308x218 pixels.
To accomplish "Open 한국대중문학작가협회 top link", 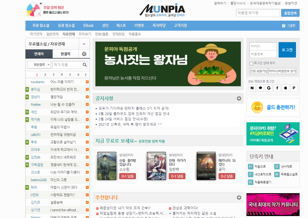I will [x=265, y=3].
